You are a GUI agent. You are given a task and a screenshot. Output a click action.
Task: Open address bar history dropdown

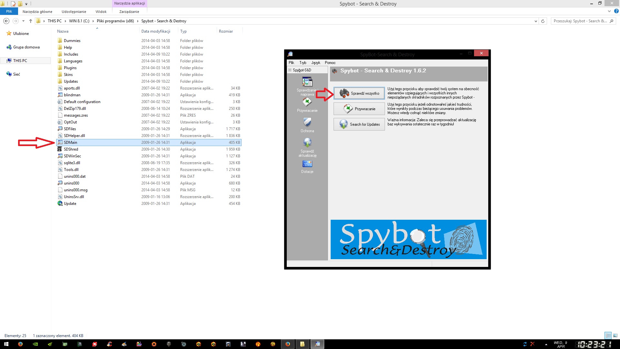point(536,21)
